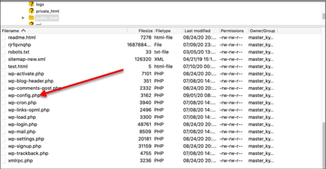Click file icon beside xmlrpc.php
The image size is (326, 169).
click(x=4, y=161)
